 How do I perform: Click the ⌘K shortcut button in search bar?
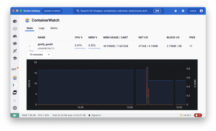[157, 11]
